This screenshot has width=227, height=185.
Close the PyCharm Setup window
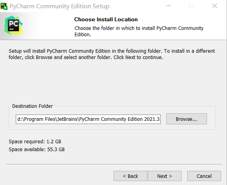point(215,6)
